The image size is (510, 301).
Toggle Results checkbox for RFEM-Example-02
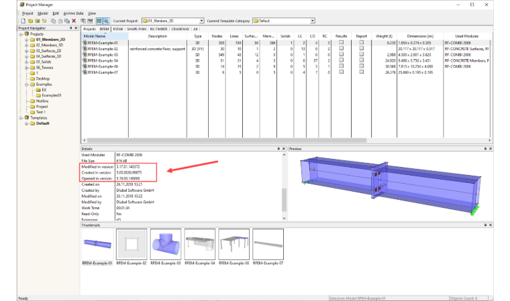341,48
